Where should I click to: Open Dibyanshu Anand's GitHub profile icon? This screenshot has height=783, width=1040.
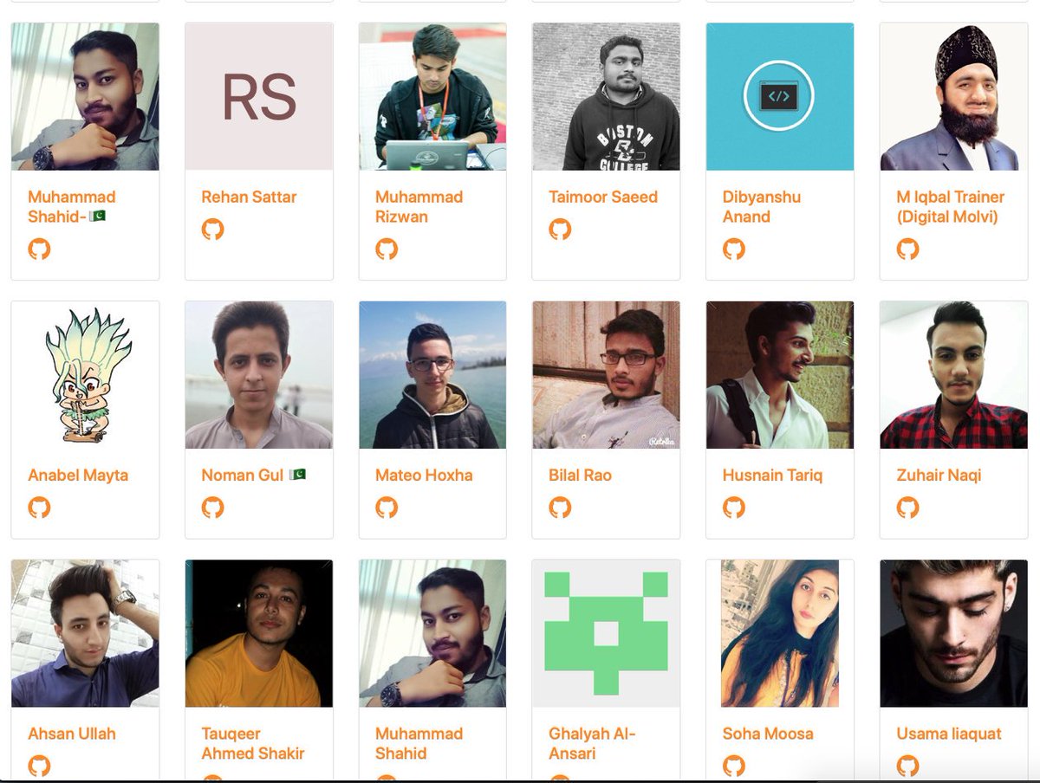click(734, 249)
